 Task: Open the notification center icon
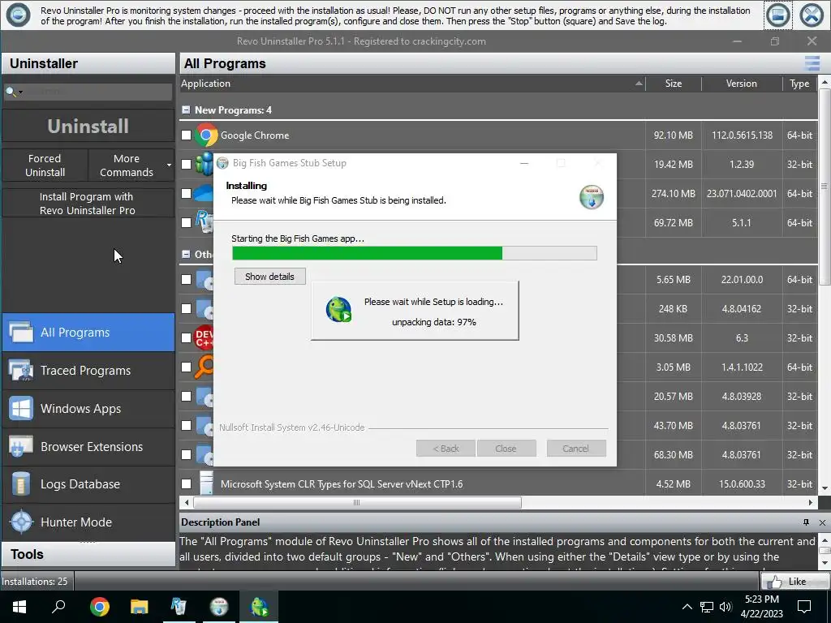coord(804,607)
